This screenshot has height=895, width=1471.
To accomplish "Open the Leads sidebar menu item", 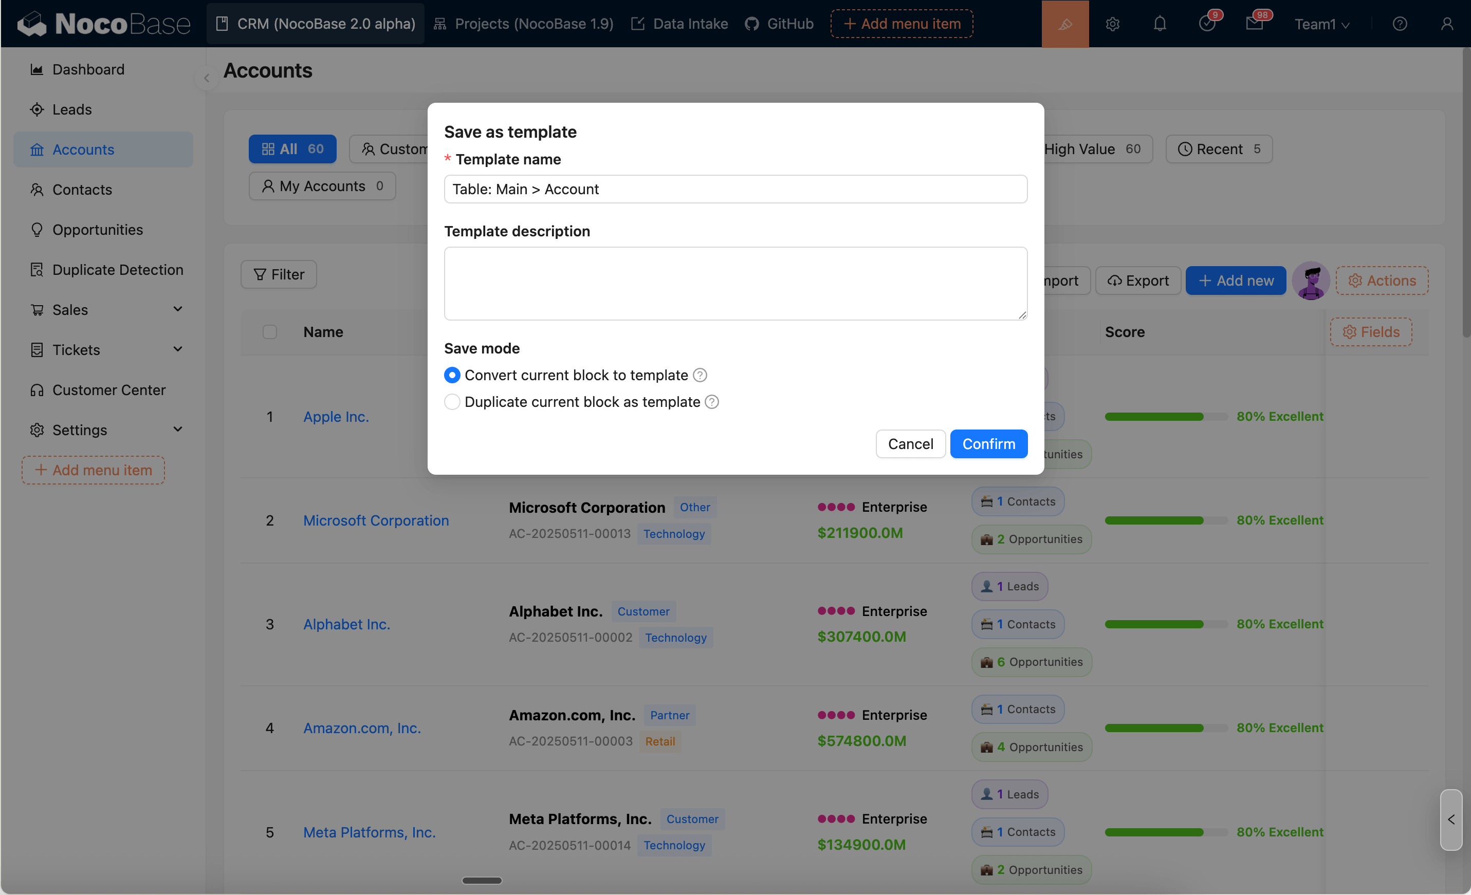I will (x=71, y=109).
